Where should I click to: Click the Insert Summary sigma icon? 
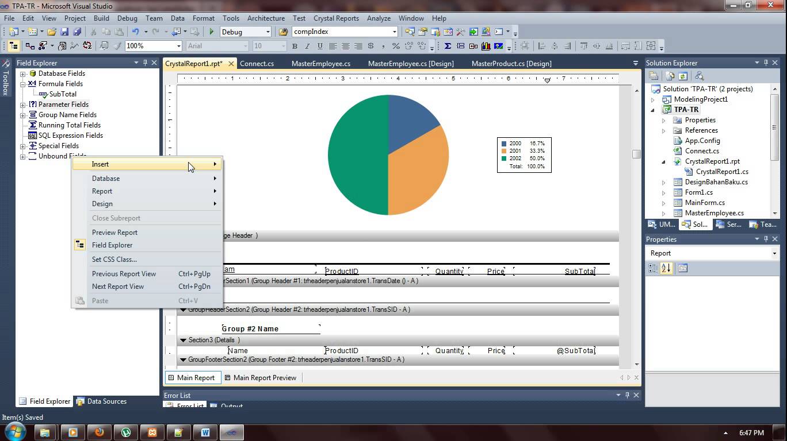tap(448, 46)
